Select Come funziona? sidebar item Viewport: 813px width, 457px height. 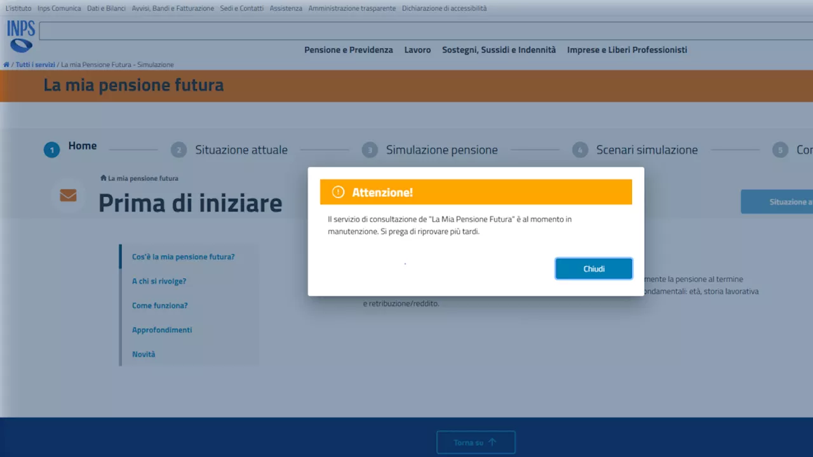click(160, 305)
